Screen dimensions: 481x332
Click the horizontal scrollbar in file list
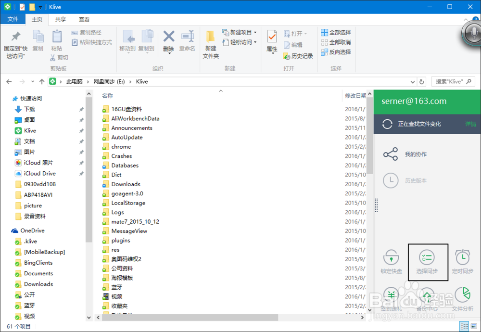(x=190, y=317)
